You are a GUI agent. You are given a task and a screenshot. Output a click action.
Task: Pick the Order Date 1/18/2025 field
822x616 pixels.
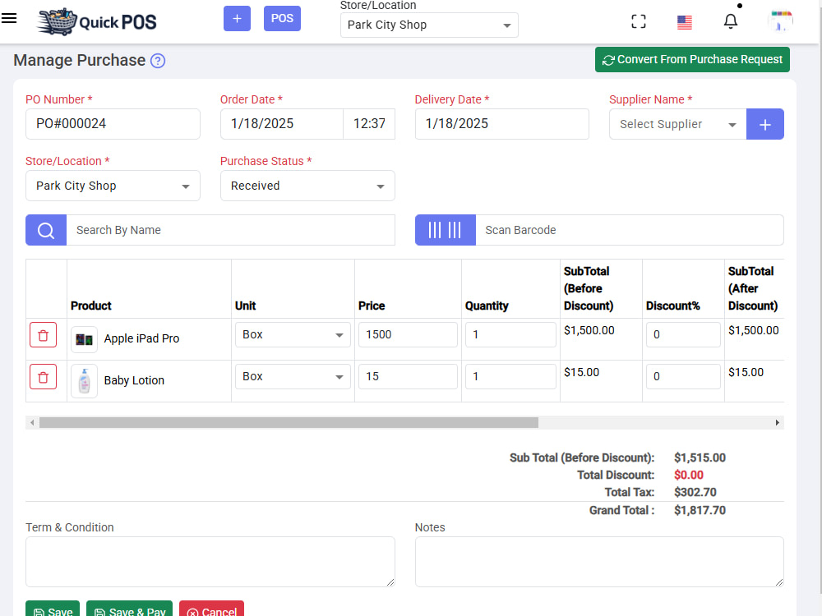[x=282, y=124]
